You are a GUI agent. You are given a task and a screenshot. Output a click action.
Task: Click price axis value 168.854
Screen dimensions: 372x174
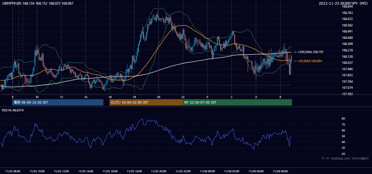click(347, 6)
